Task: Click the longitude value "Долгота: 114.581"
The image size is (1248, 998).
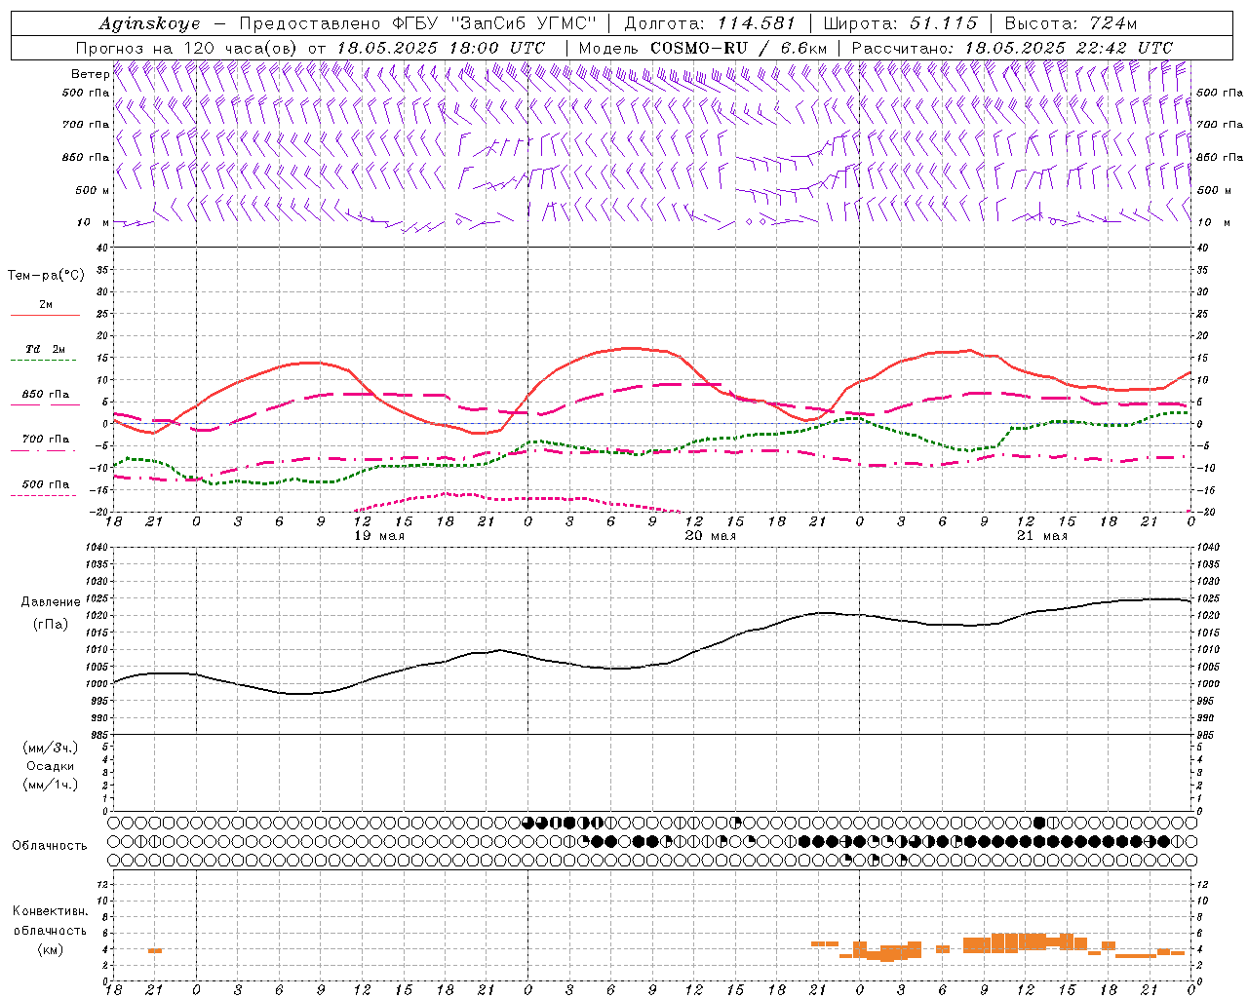Action: pos(709,23)
